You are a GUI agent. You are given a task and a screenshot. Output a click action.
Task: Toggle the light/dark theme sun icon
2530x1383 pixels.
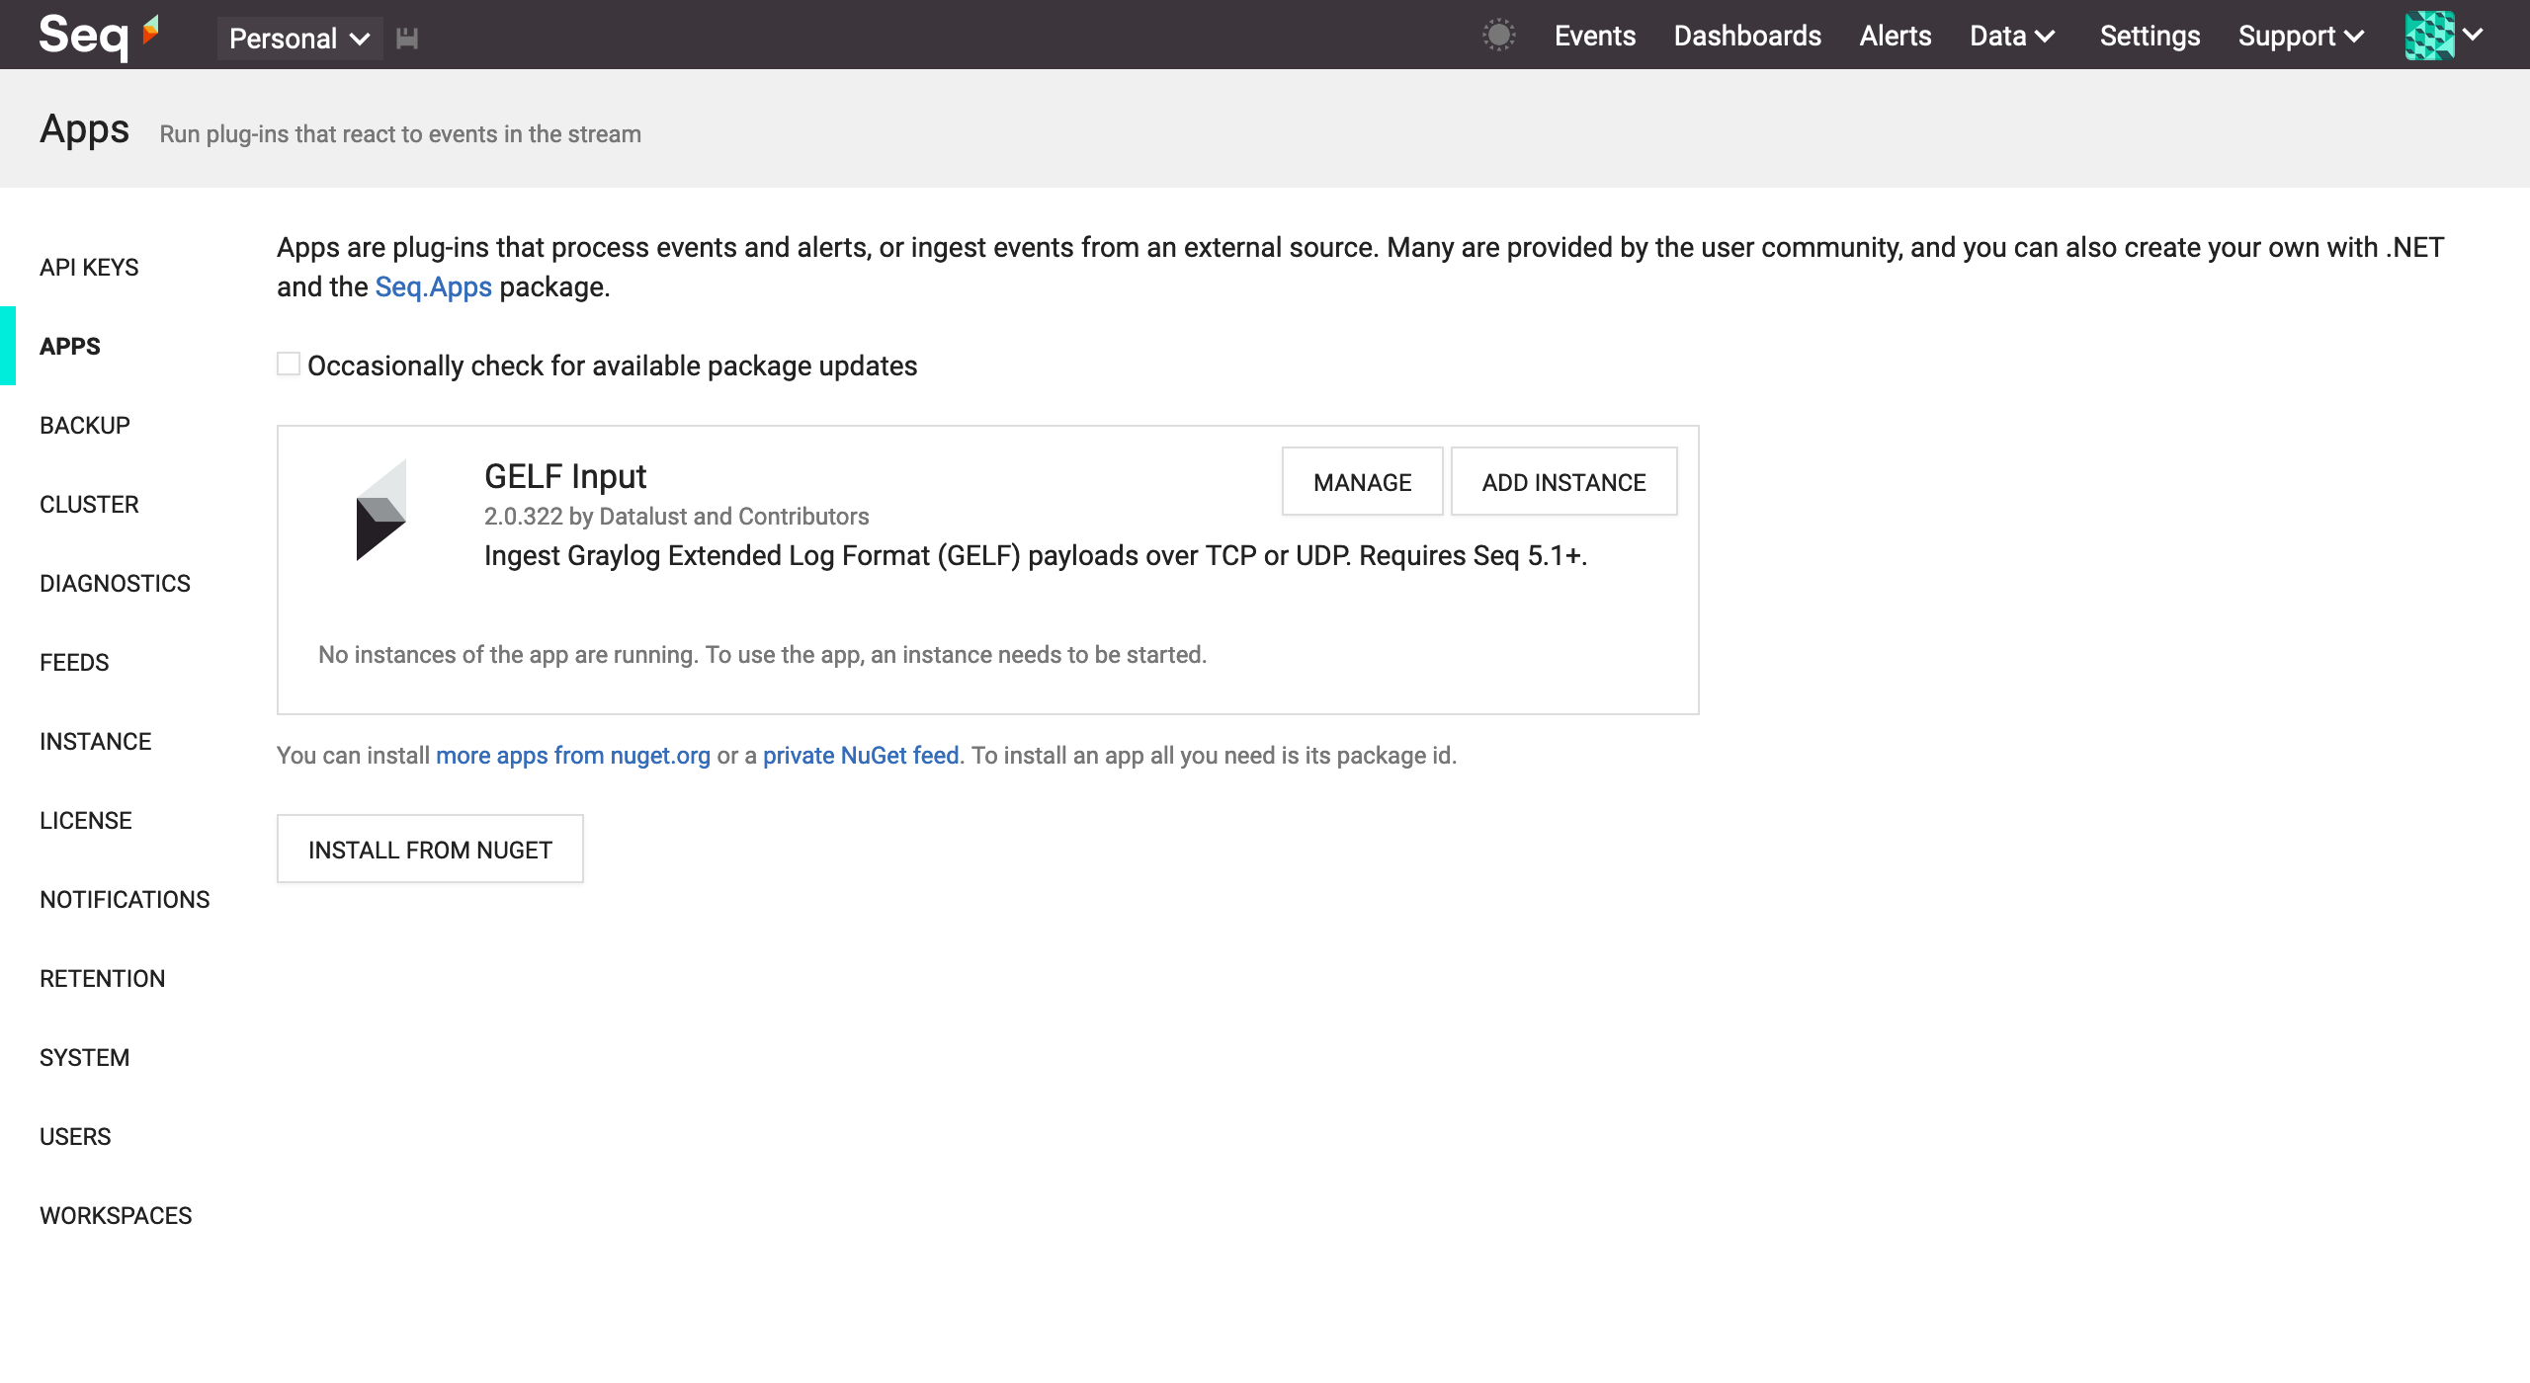(x=1498, y=36)
